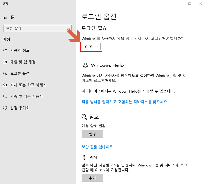The width and height of the screenshot is (205, 184).
Task: Click the briefcase icon beside 회사 또는 학교 액세스
Action: tap(5, 85)
